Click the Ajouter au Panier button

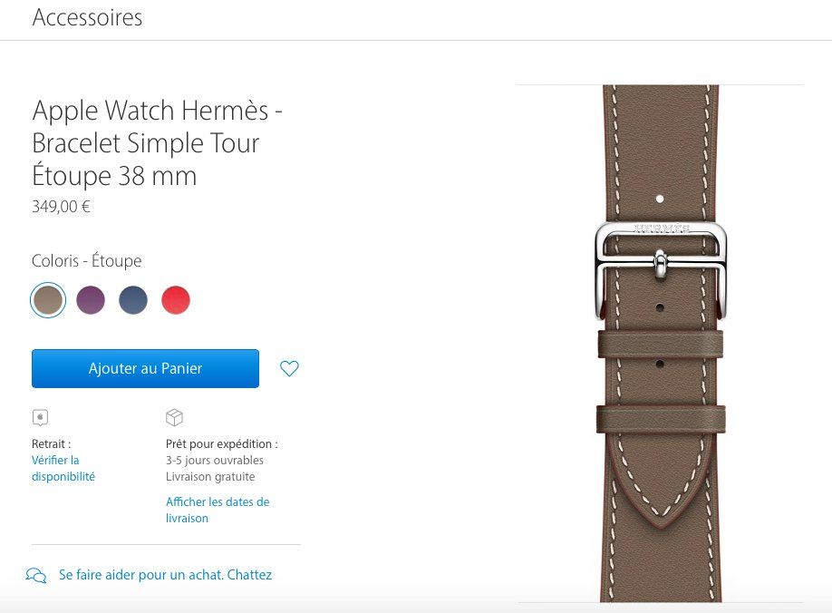click(145, 368)
